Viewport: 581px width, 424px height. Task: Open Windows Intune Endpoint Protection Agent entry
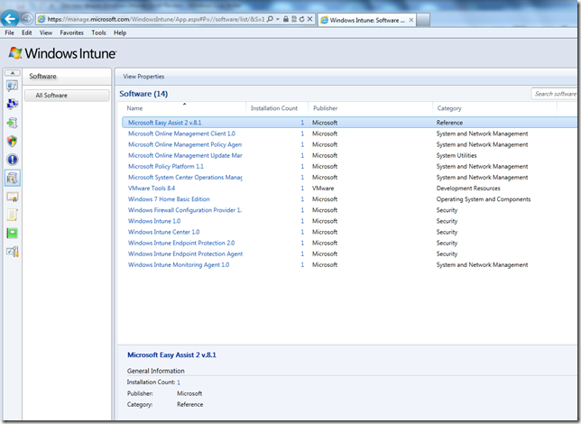(185, 253)
